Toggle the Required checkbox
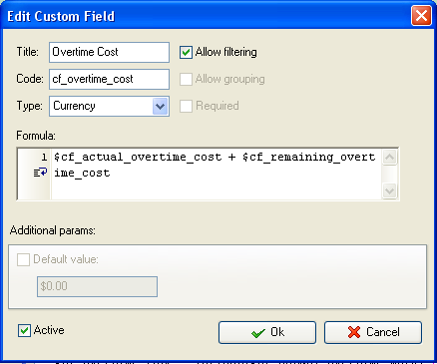 coord(186,106)
